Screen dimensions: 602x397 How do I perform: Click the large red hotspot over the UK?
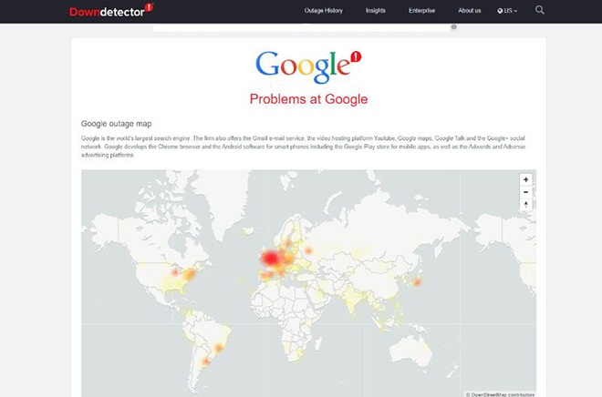coord(271,258)
